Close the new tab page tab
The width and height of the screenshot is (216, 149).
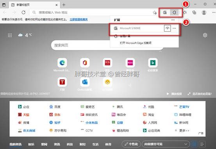(x=57, y=5)
